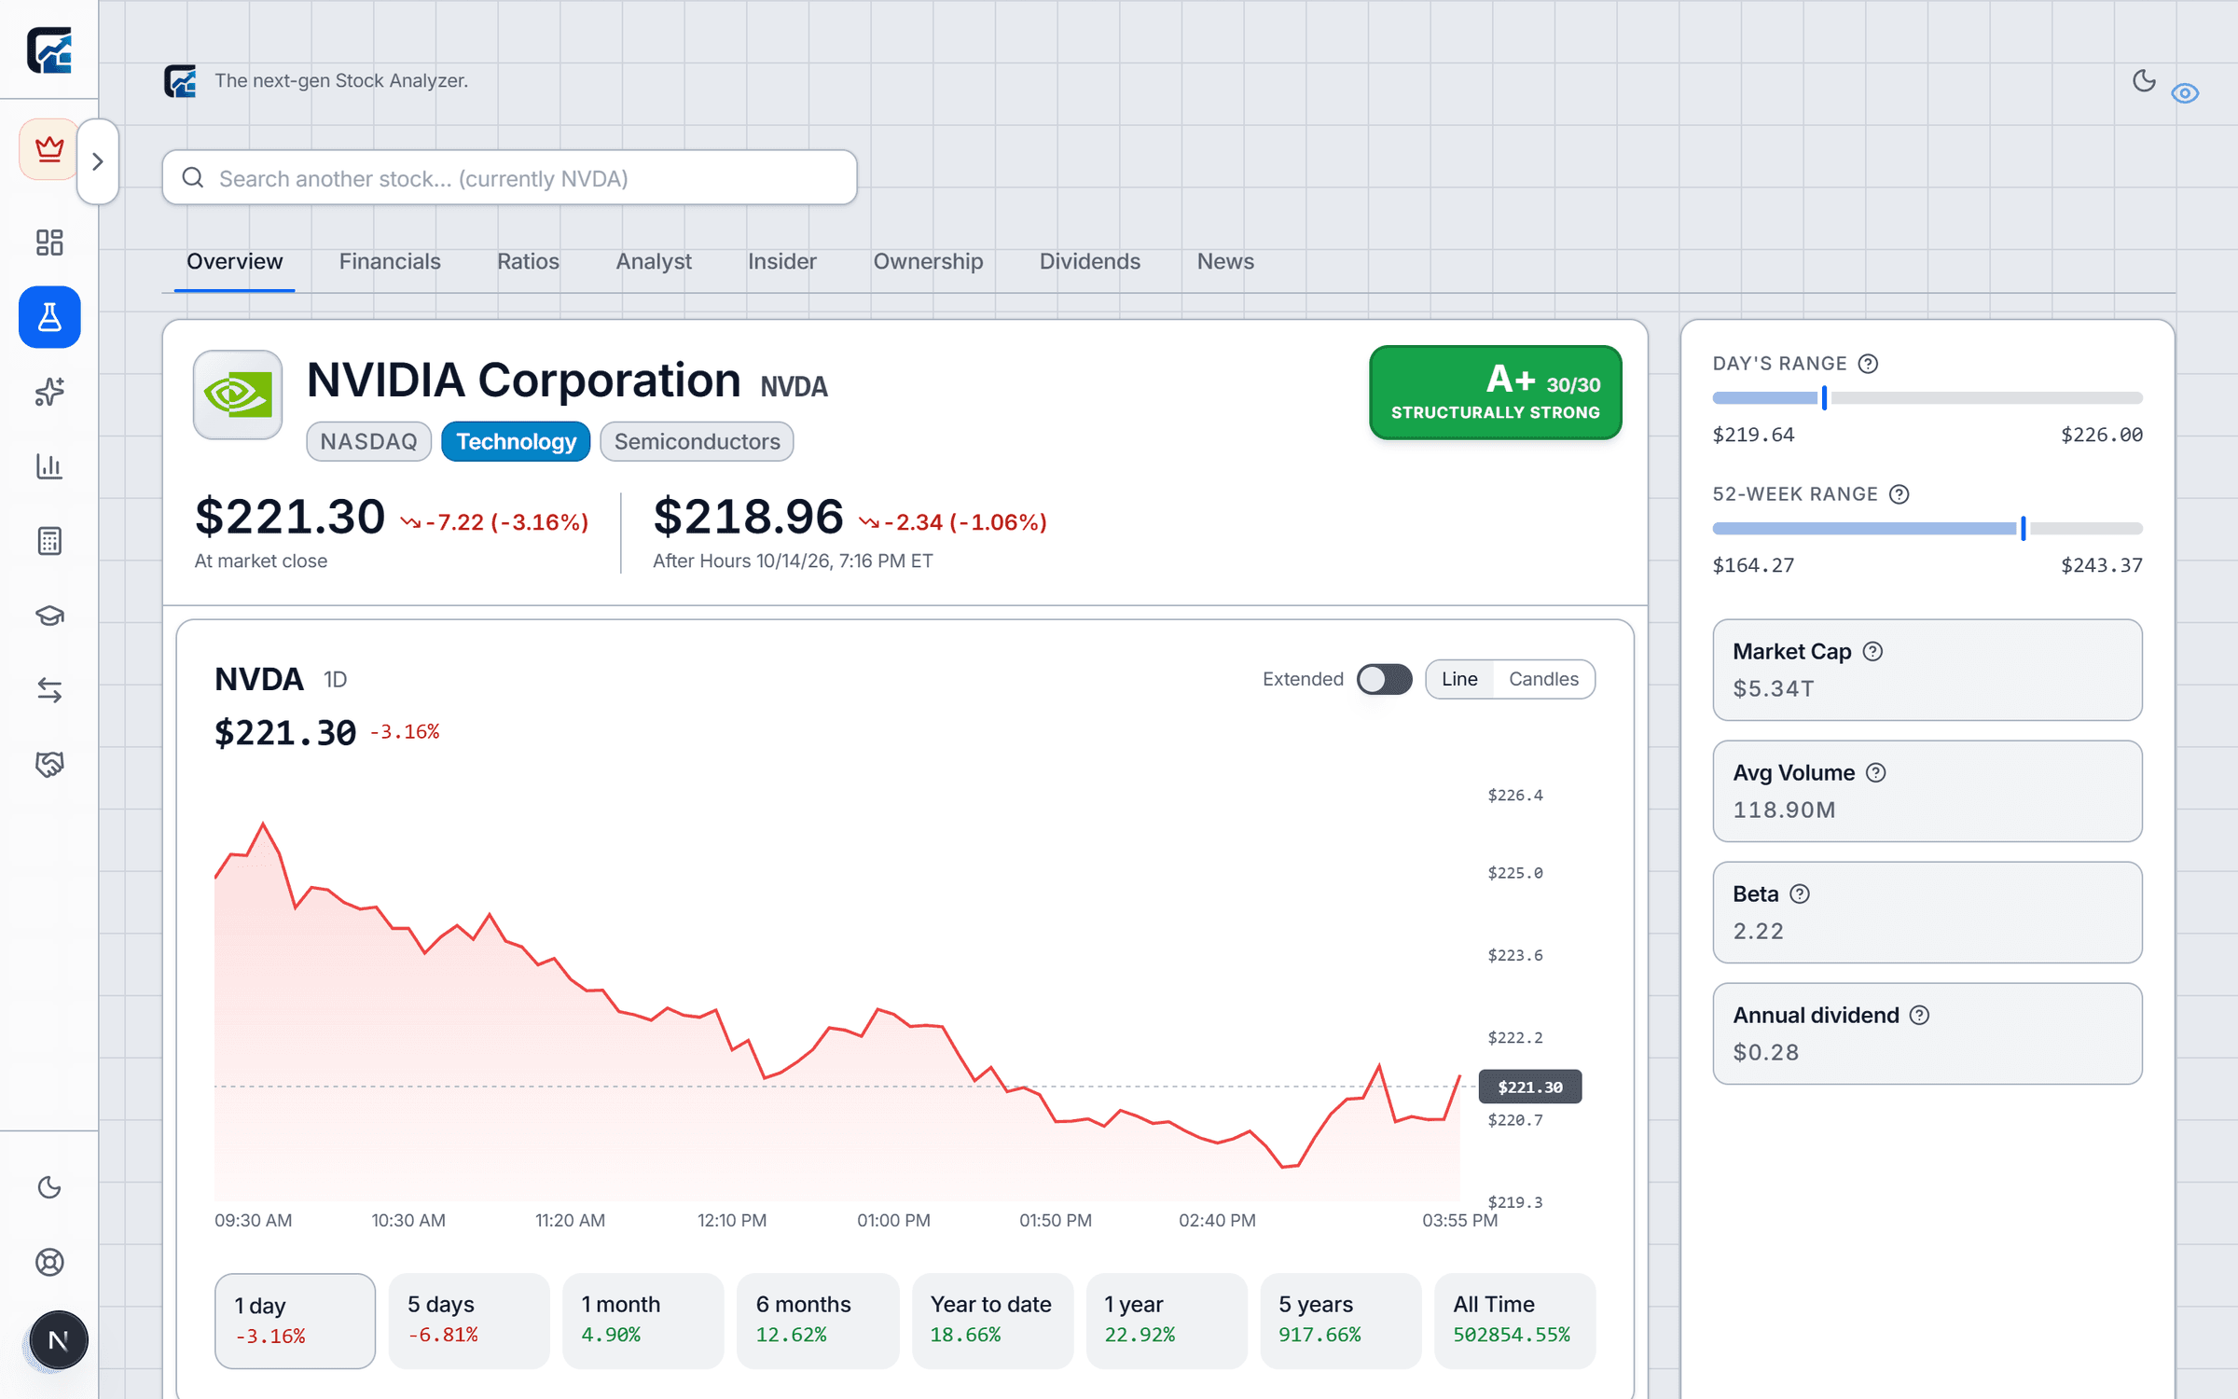Open the handshake icon in sidebar
The height and width of the screenshot is (1399, 2238).
(49, 765)
